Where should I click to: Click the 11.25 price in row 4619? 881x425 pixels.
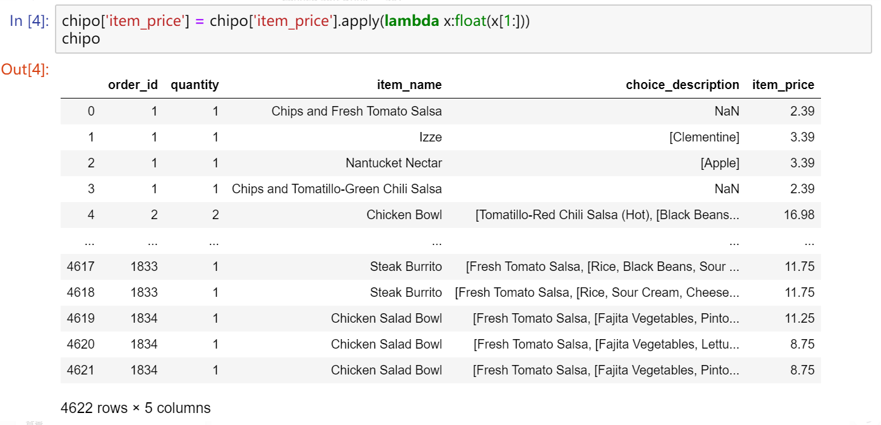[799, 318]
